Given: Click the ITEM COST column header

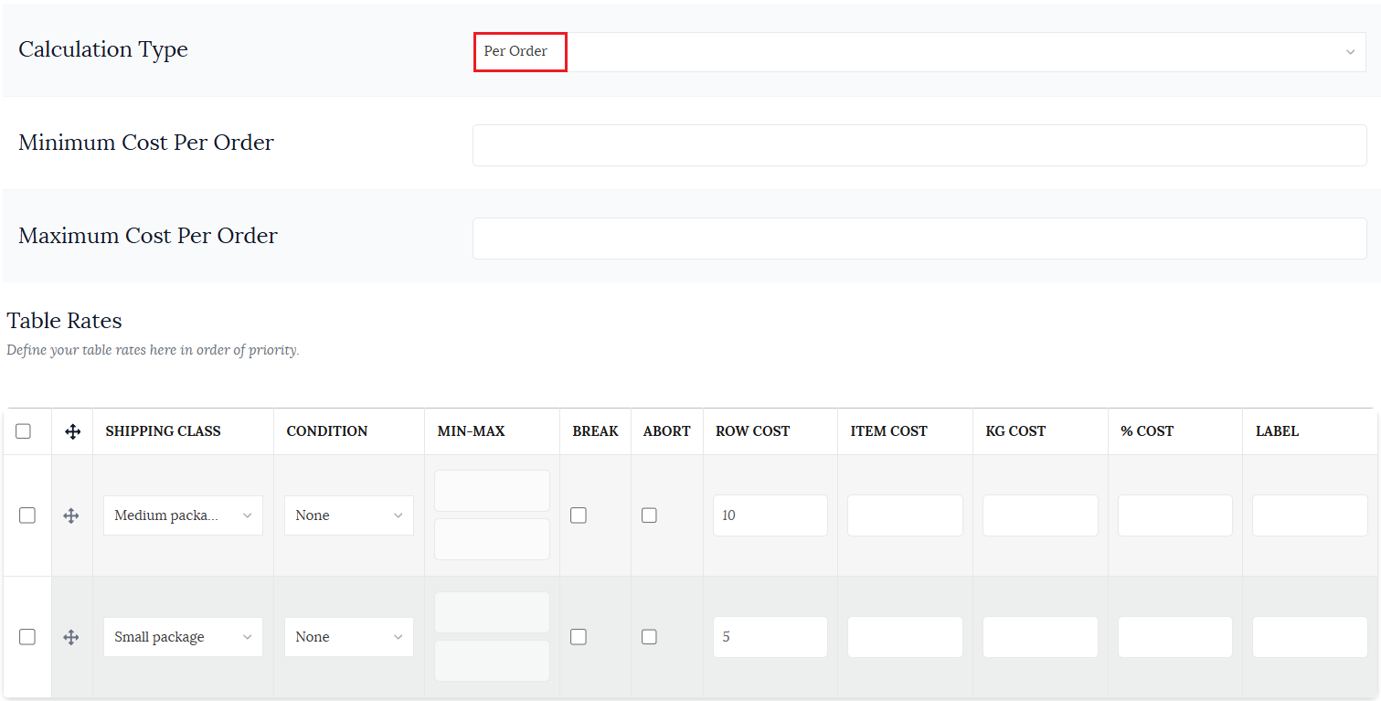Looking at the screenshot, I should click(x=888, y=431).
